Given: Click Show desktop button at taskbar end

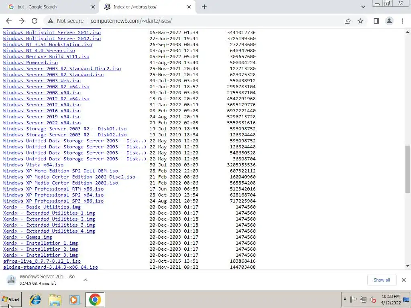Looking at the screenshot, I should click(407, 300).
